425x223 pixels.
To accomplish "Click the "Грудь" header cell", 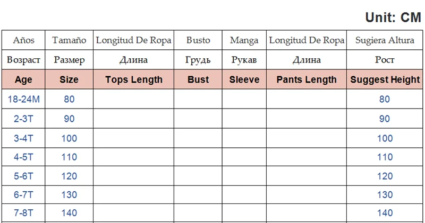I will pyautogui.click(x=198, y=60).
